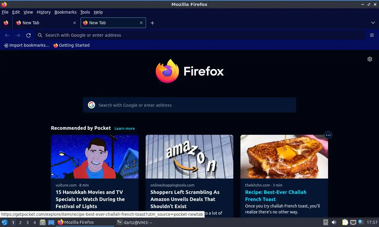The height and width of the screenshot is (227, 379).
Task: Switch to workspace 3
Action: click(x=28, y=223)
